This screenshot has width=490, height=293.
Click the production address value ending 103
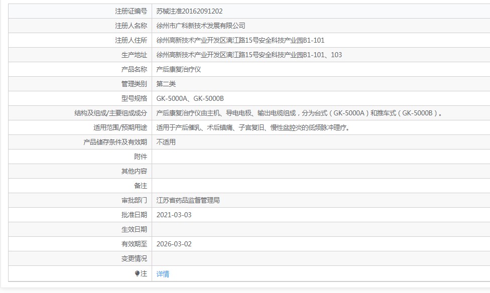249,55
